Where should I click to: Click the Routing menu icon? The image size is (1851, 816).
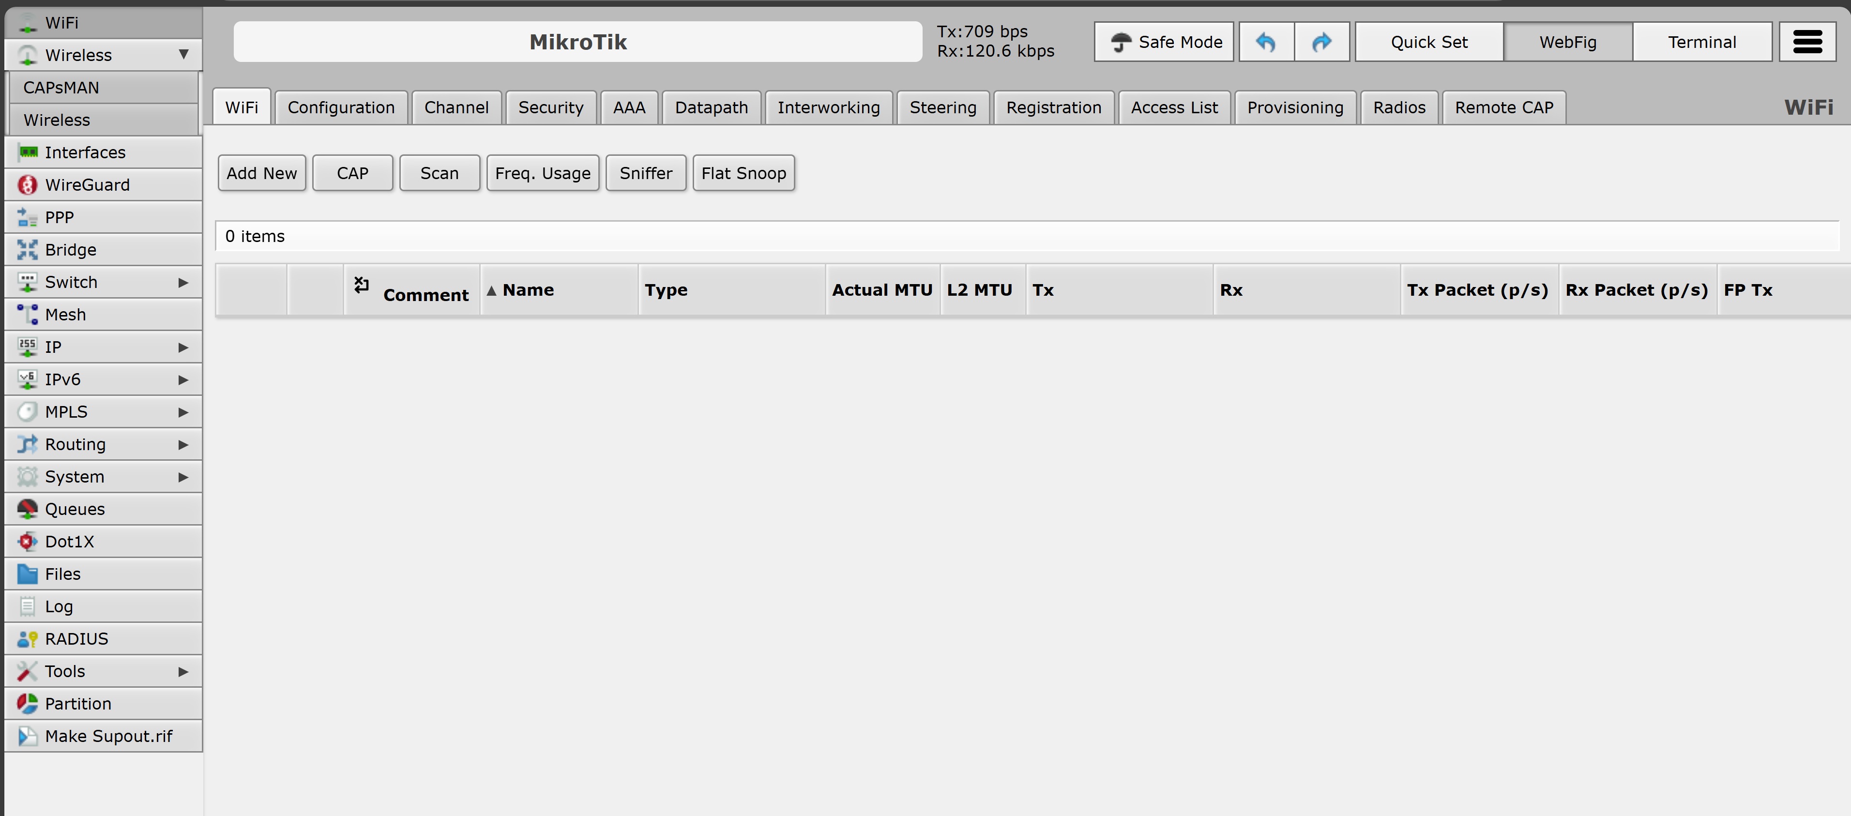(x=27, y=444)
